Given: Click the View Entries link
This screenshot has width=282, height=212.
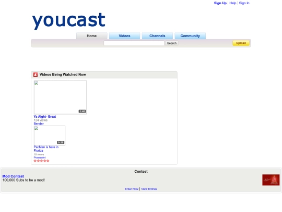Looking at the screenshot, I should coord(149,189).
